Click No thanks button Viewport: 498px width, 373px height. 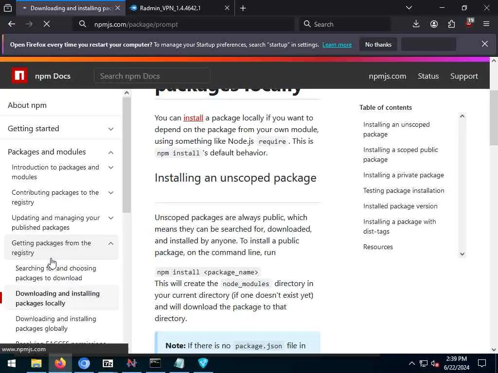378,44
